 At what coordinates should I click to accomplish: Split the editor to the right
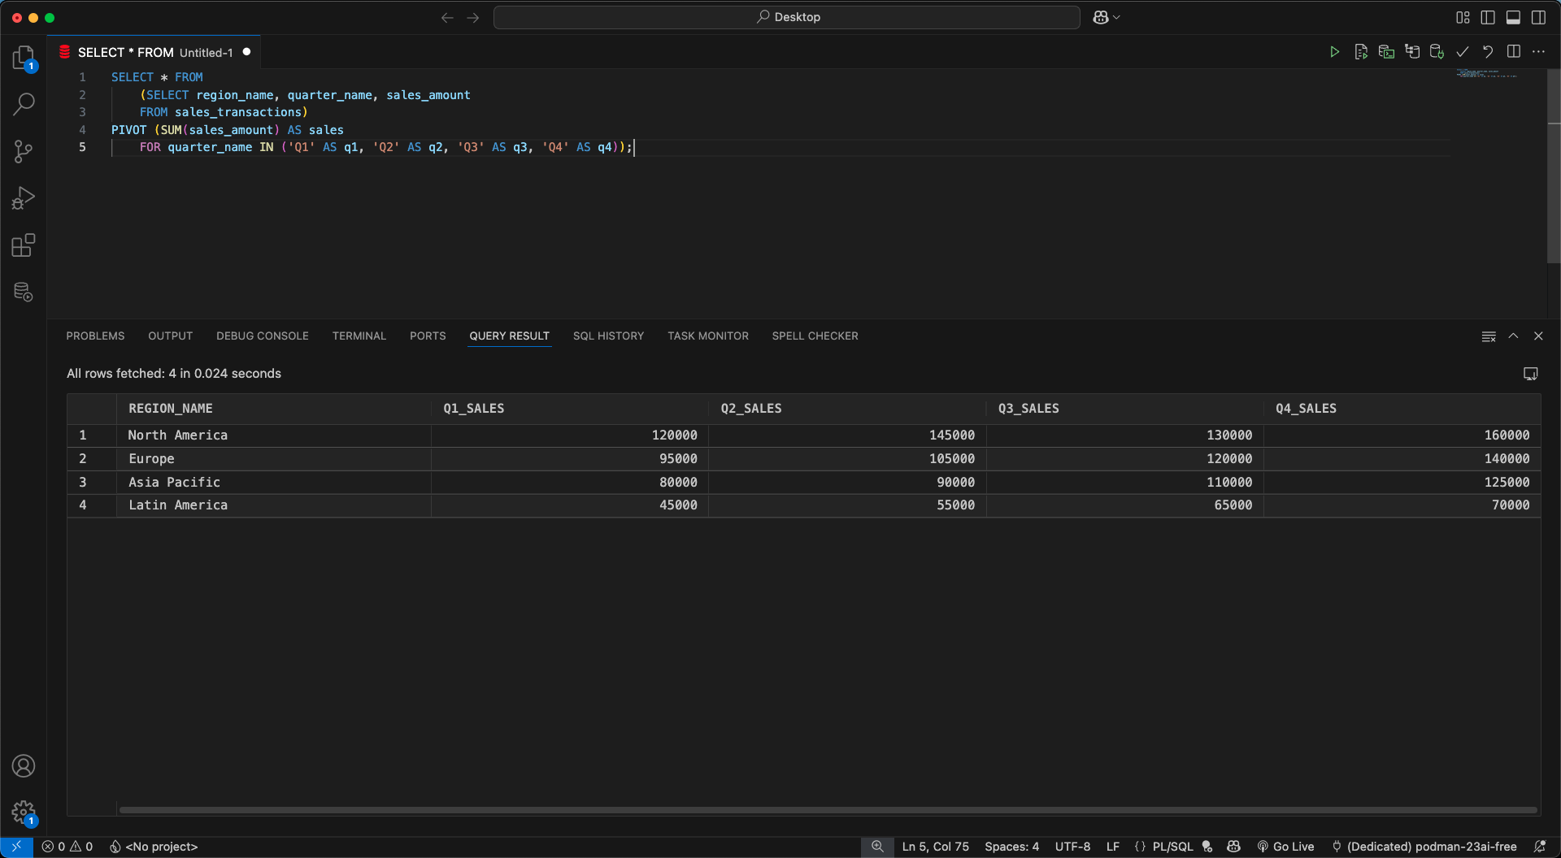point(1514,52)
